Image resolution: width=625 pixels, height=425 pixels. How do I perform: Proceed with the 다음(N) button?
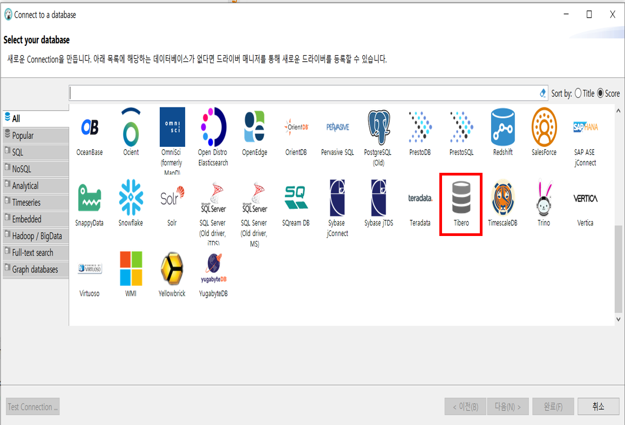tap(508, 407)
